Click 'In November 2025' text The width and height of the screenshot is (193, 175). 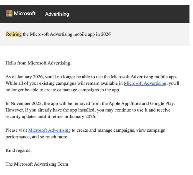pyautogui.click(x=23, y=103)
